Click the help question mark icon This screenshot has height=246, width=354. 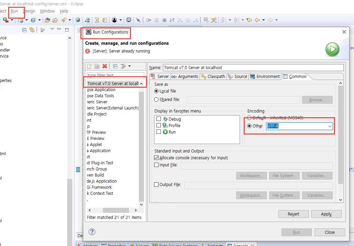[92, 232]
